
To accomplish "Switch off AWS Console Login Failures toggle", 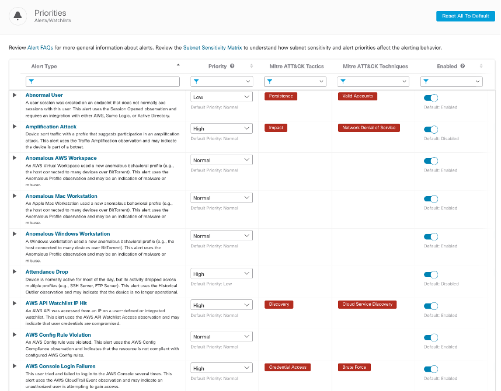I will click(x=430, y=369).
